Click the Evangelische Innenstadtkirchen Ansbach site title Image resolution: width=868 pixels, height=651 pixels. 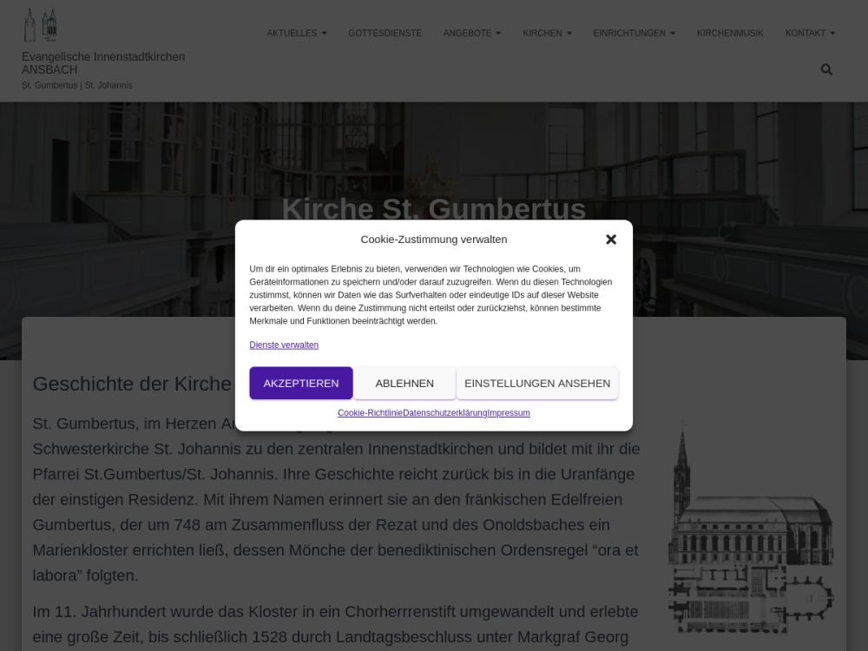click(x=103, y=63)
